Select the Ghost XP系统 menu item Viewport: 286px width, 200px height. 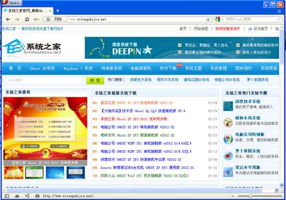tap(42, 68)
